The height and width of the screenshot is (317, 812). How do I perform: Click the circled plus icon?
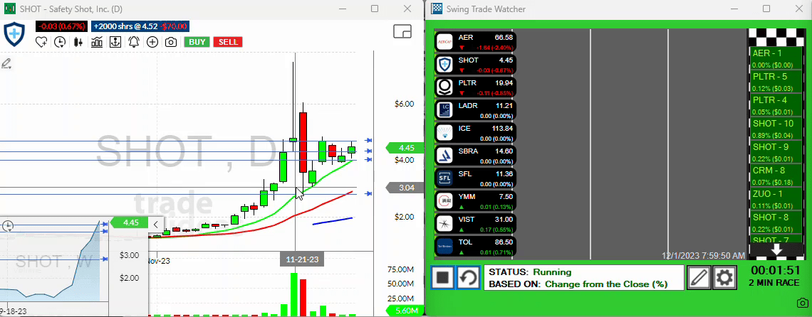tap(152, 42)
